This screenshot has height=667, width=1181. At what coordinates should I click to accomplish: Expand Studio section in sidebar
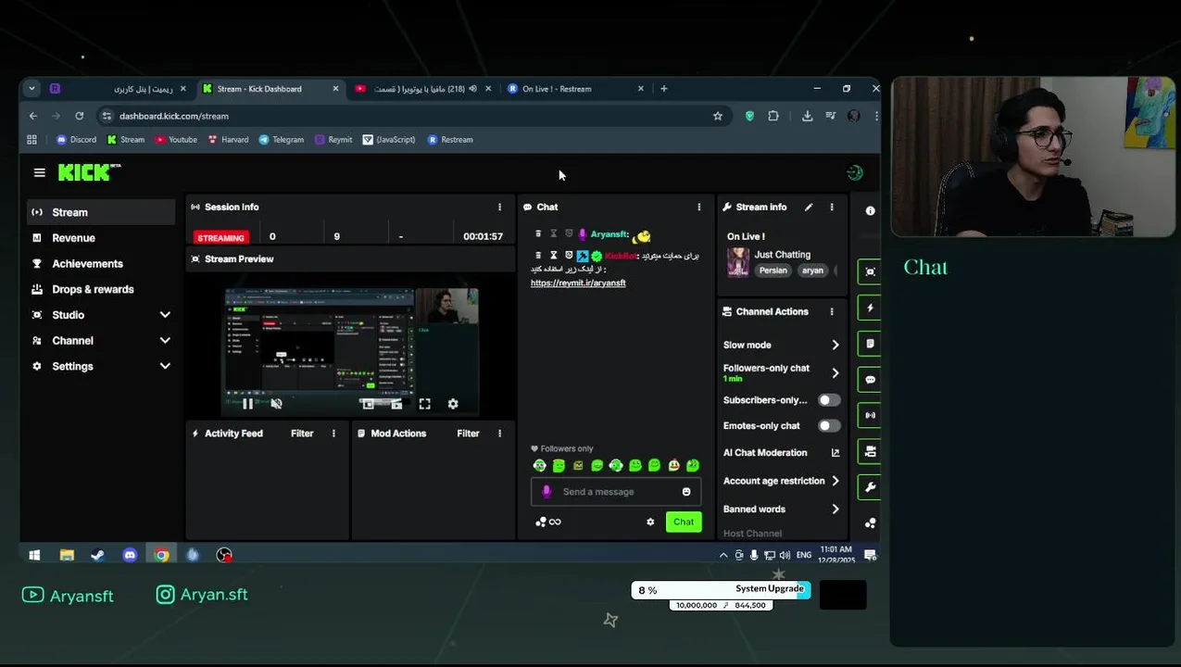click(101, 315)
